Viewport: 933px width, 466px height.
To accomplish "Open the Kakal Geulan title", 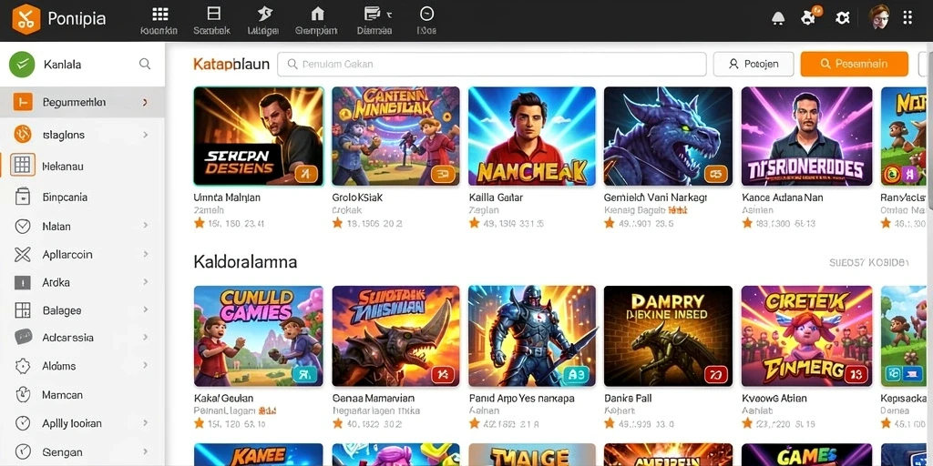I will coord(223,398).
